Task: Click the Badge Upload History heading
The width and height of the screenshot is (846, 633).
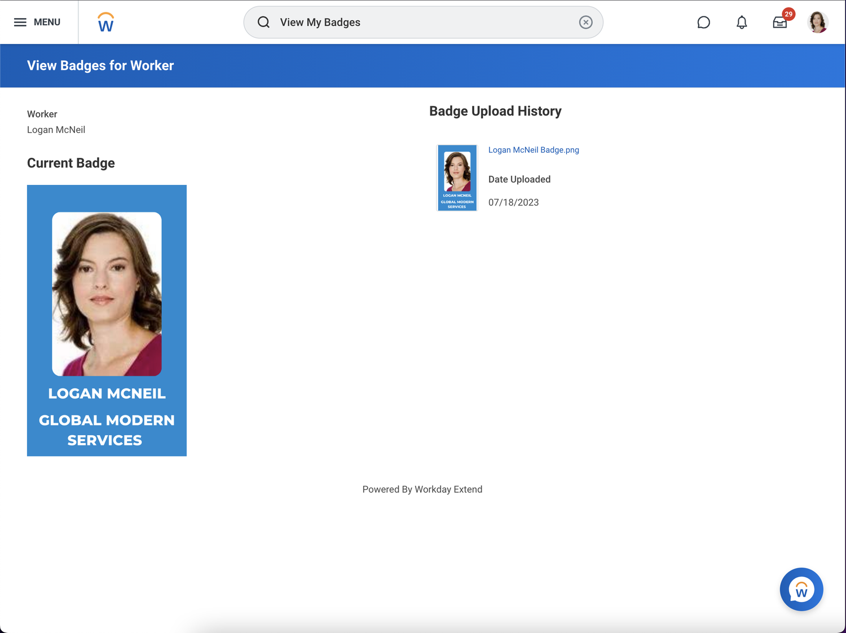Action: coord(495,111)
